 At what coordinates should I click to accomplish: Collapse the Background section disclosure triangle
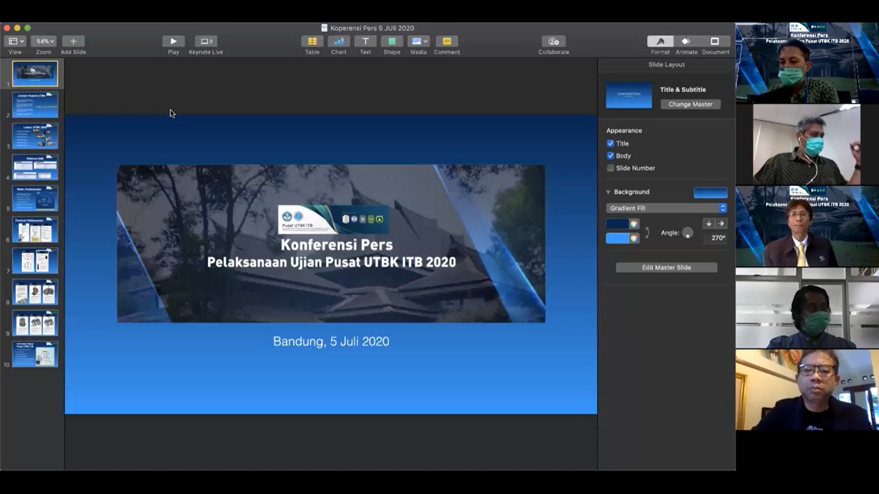[608, 192]
